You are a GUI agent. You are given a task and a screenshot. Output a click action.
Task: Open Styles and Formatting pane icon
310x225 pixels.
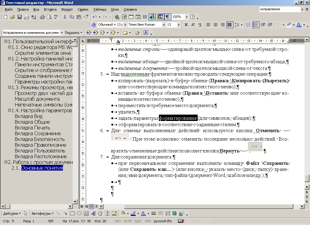pos(93,25)
